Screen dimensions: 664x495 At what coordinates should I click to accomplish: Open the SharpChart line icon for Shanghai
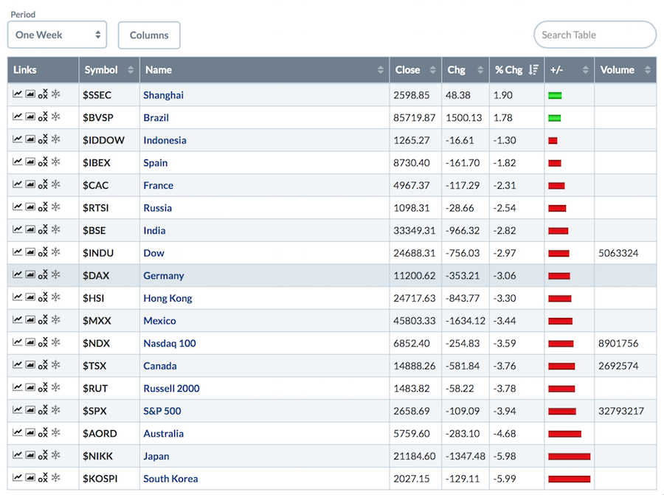(x=18, y=94)
